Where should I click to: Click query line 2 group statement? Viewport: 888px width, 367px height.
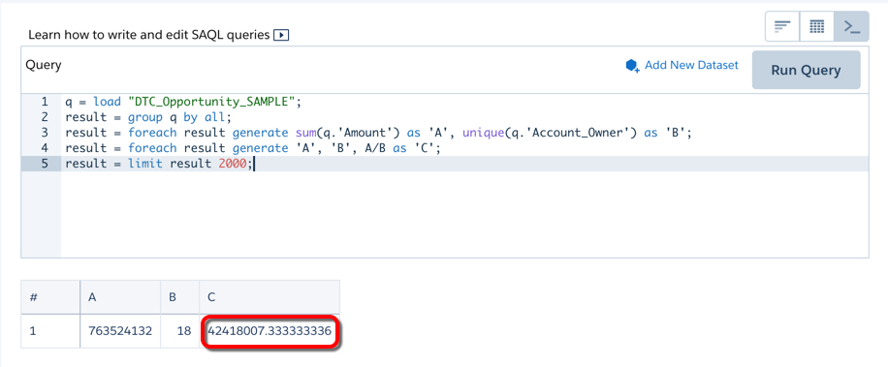coord(148,117)
